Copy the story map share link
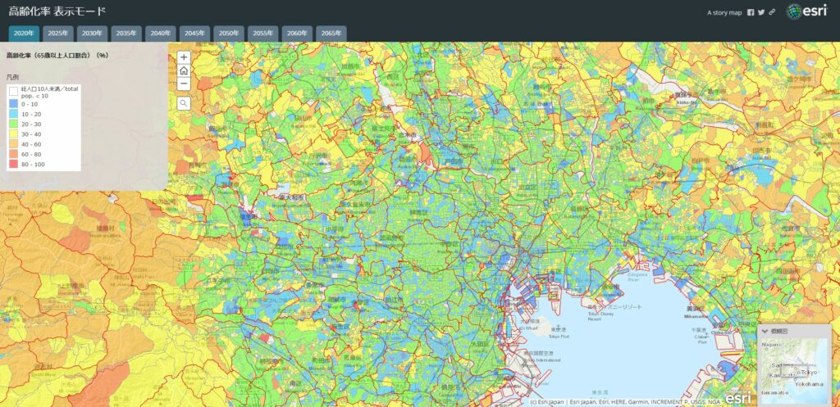Viewport: 840px width, 407px height. pyautogui.click(x=772, y=12)
